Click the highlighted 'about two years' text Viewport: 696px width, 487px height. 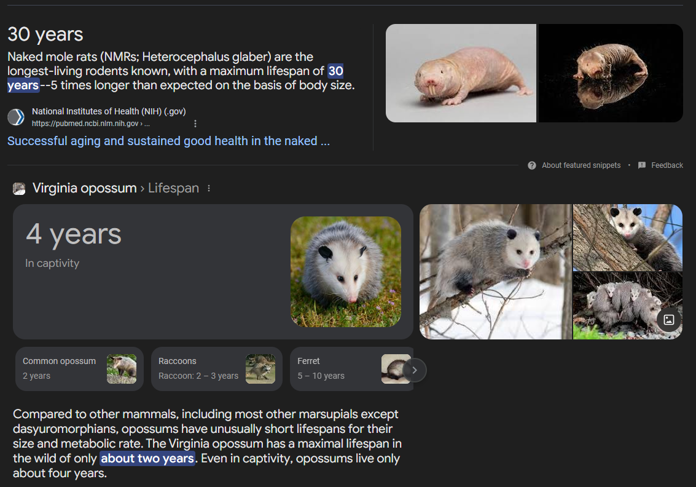tap(147, 458)
